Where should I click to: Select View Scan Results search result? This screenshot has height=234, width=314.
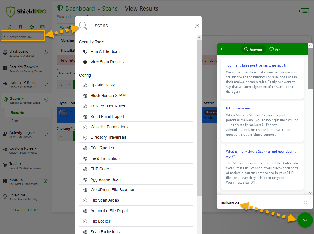pos(136,62)
